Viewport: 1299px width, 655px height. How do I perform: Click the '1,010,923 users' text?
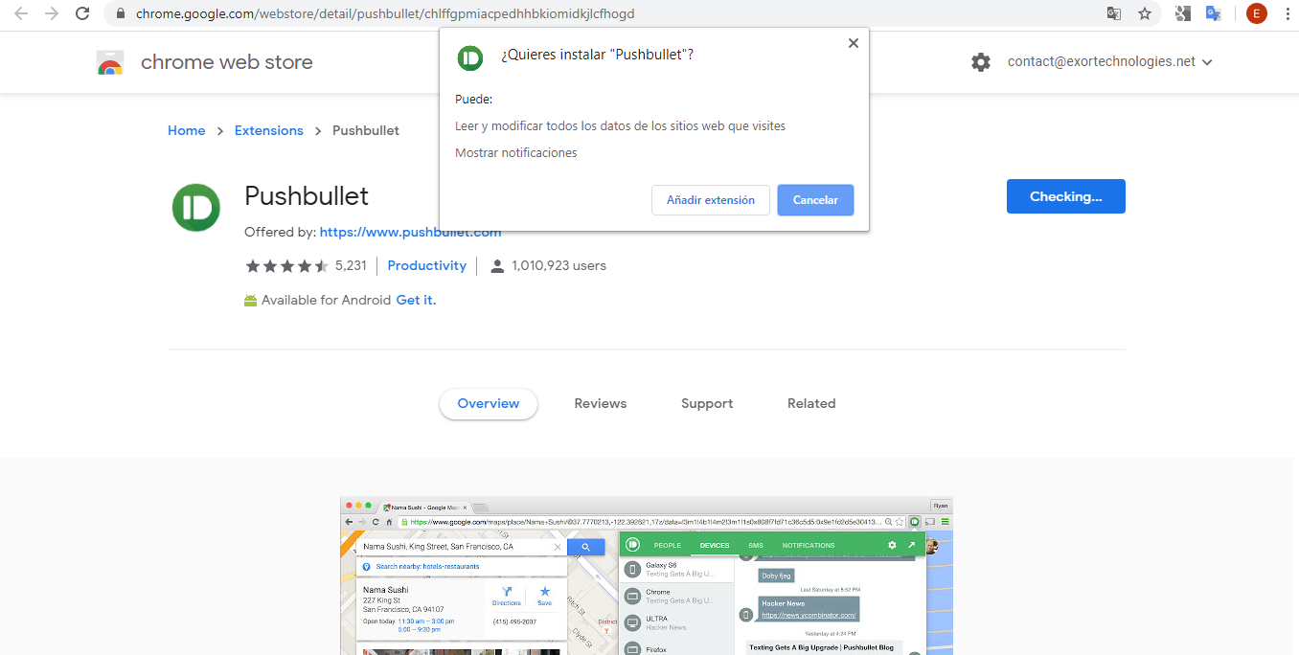(558, 266)
